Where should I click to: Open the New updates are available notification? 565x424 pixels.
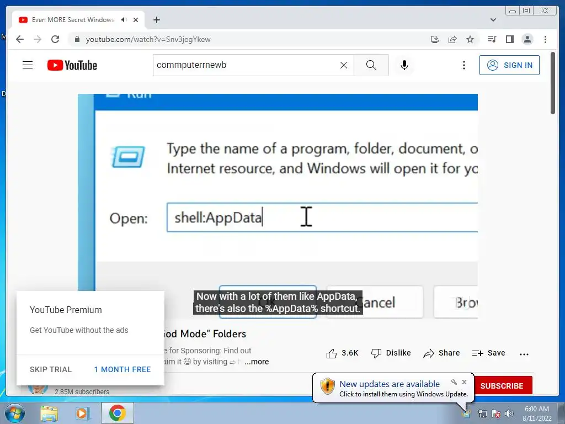tap(390, 384)
